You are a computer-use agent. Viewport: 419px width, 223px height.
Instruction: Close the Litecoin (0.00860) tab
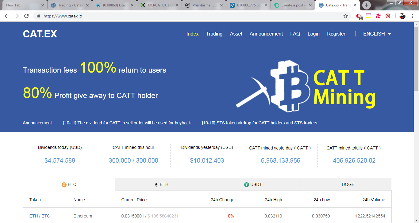click(132, 5)
